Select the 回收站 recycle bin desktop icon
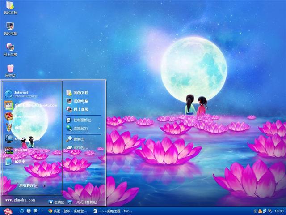The height and width of the screenshot is (215, 286). click(x=10, y=71)
